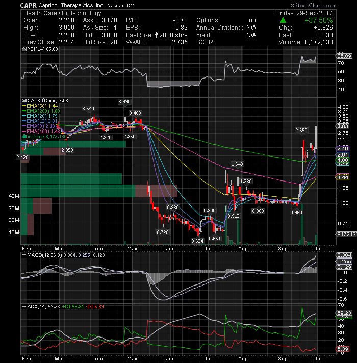Click the Capricor Therapeutics, Inc. company name
Image resolution: width=357 pixels, height=363 pixels.
click(71, 5)
